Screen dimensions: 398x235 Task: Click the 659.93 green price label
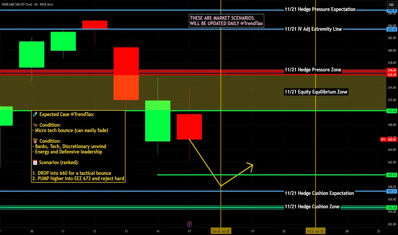[392, 175]
